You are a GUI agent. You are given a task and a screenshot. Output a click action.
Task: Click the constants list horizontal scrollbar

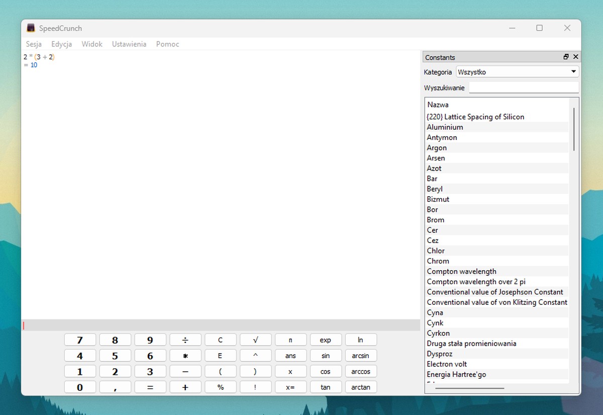tap(469, 388)
